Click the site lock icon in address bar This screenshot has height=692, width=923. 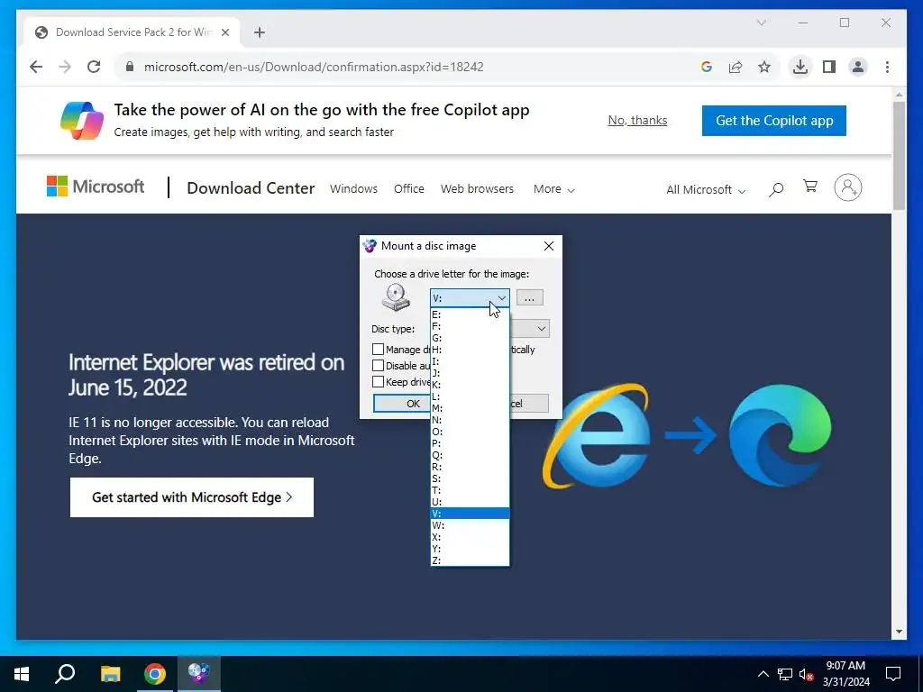(x=130, y=67)
